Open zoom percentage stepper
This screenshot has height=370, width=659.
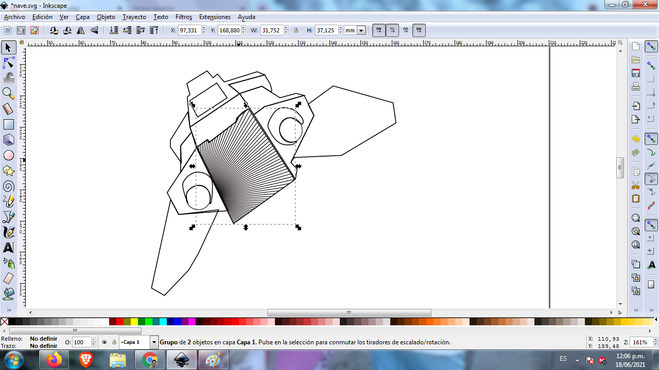(652, 342)
